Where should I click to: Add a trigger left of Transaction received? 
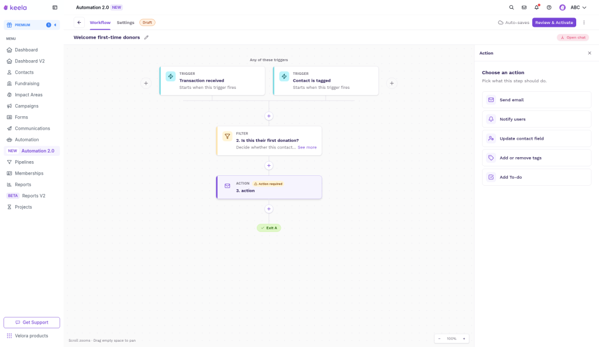pos(146,83)
